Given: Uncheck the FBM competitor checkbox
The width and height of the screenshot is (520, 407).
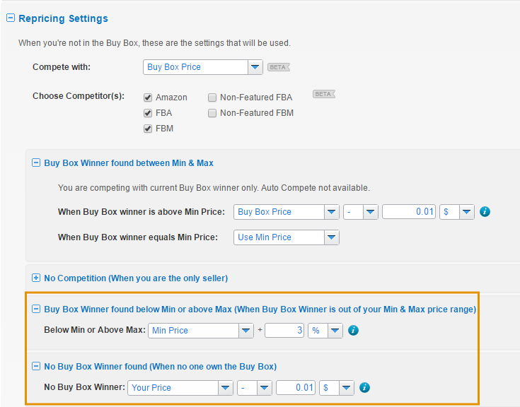Looking at the screenshot, I should (148, 129).
